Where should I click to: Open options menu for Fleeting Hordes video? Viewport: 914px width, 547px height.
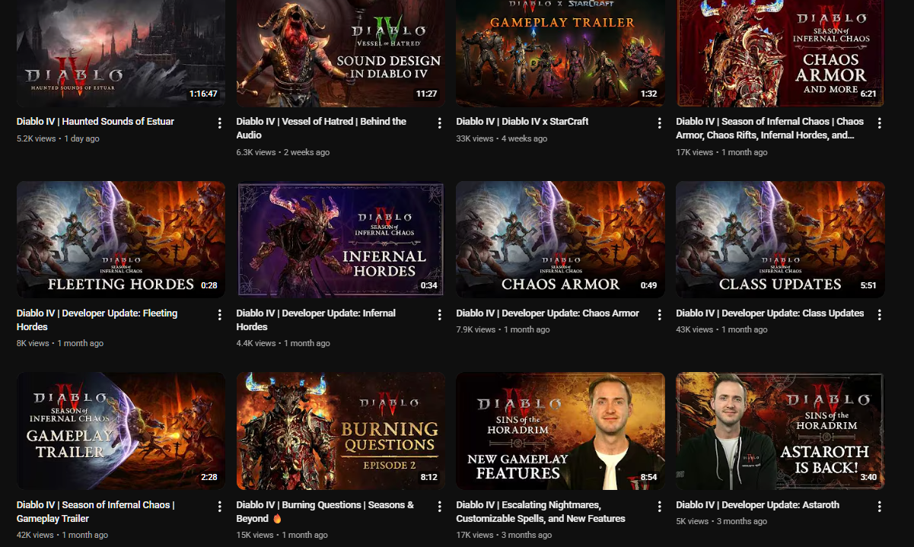coord(220,315)
